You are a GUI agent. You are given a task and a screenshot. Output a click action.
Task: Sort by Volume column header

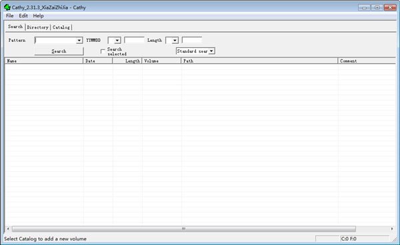[x=161, y=61]
